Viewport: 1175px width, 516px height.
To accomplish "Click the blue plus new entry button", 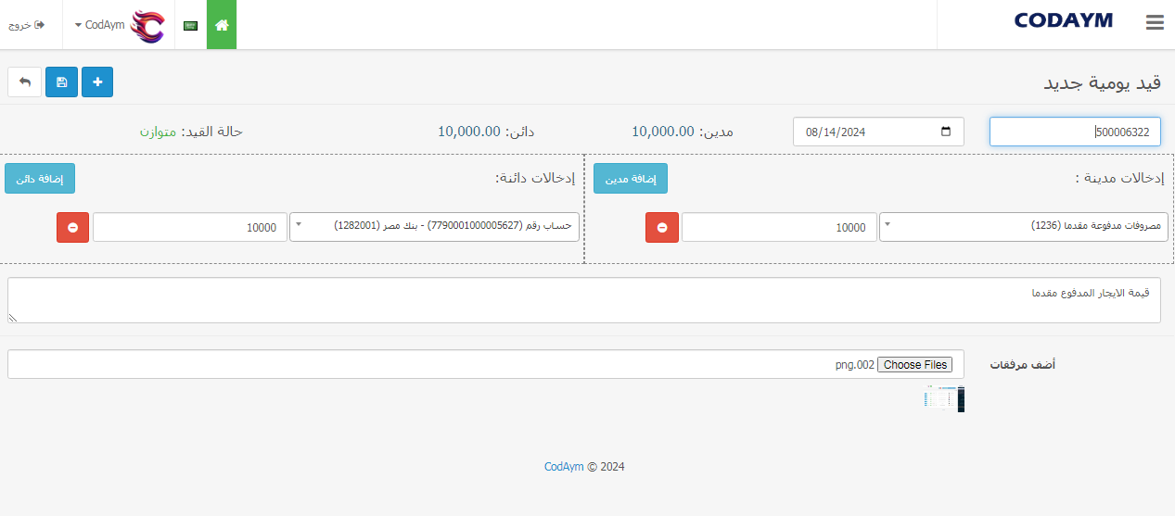I will click(x=97, y=82).
